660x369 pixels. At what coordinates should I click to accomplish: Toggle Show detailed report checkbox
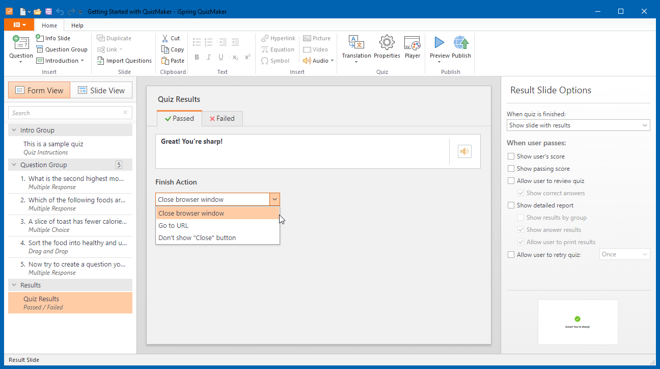tap(511, 205)
